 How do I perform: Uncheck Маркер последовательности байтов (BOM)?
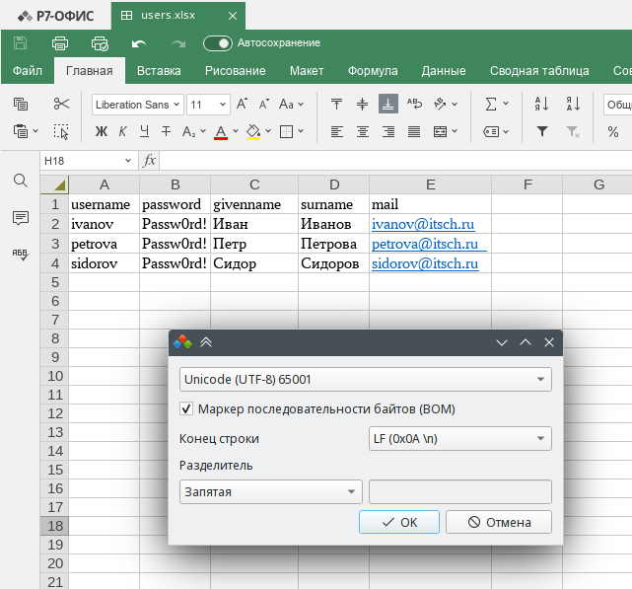186,409
